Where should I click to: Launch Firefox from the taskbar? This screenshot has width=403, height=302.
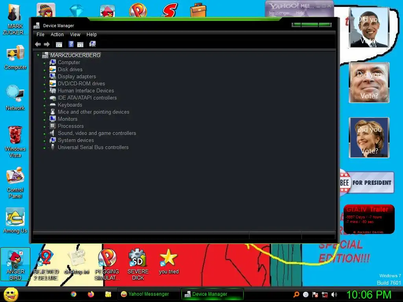pos(91,294)
